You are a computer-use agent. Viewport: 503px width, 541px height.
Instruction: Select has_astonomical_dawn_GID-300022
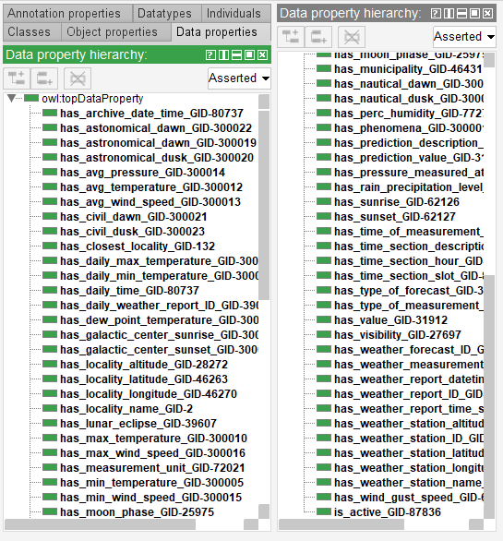pyautogui.click(x=156, y=127)
